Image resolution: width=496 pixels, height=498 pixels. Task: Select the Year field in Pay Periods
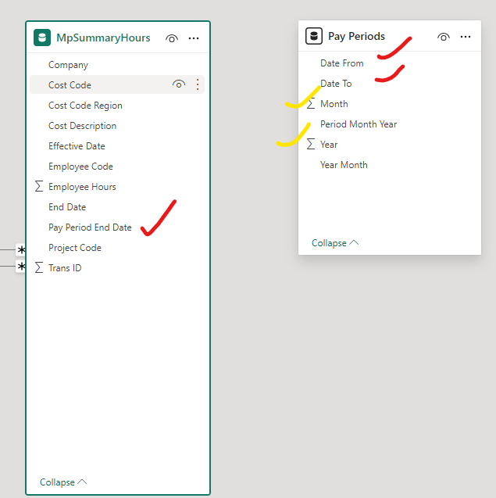328,145
